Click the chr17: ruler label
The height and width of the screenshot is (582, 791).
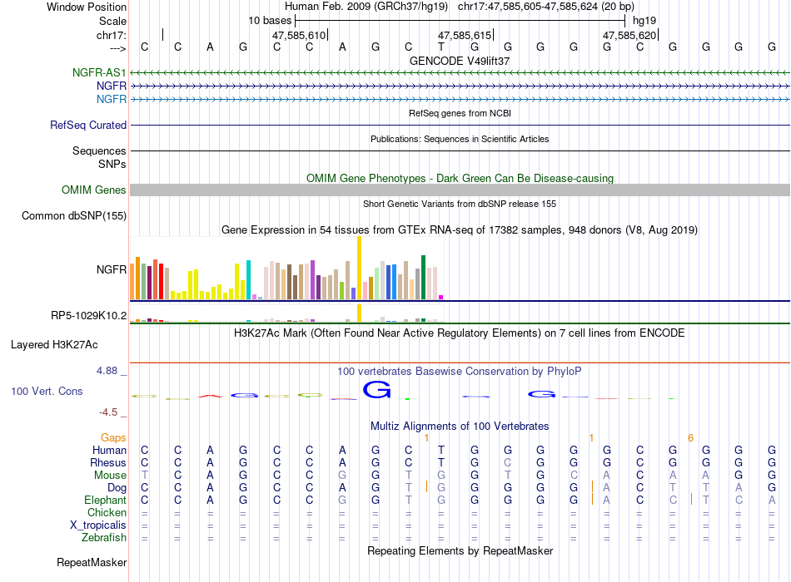coord(111,35)
